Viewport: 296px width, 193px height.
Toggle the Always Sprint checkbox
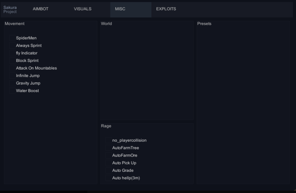point(12,46)
